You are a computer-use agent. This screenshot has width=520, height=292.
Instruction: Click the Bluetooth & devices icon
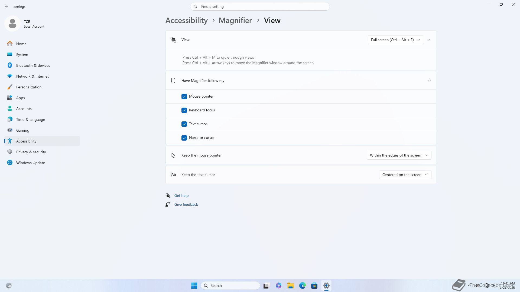(x=10, y=65)
